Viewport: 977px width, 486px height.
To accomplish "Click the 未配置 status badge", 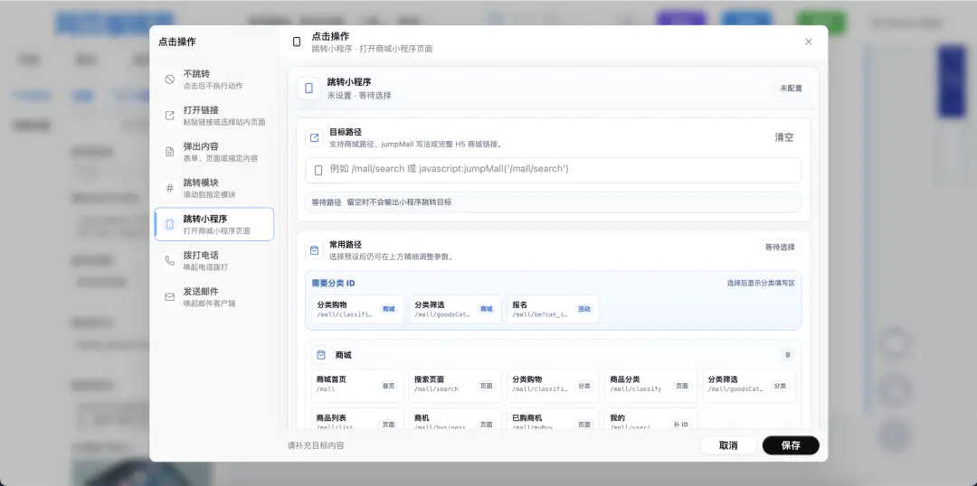I will [x=792, y=89].
